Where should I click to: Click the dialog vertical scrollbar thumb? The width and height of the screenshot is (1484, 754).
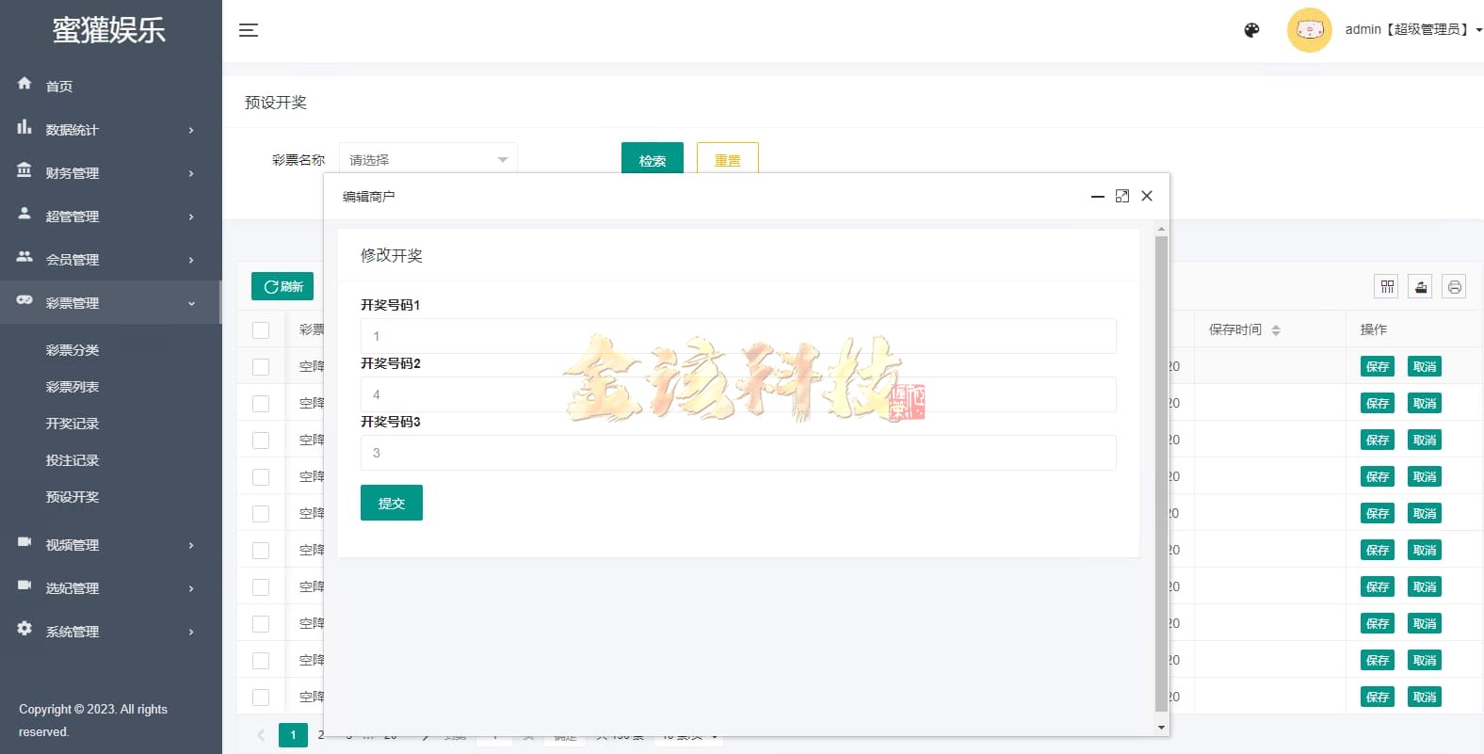click(x=1161, y=473)
